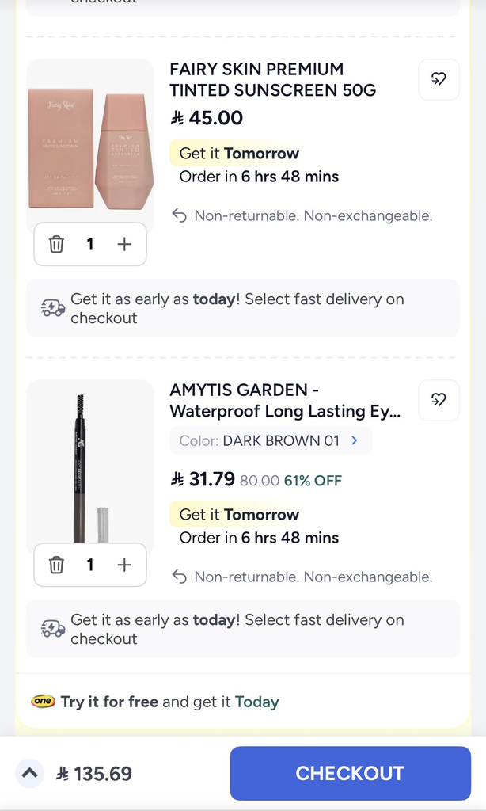Move Fairy Skin sunscreen to wishlist
The image size is (486, 811).
[x=439, y=79]
